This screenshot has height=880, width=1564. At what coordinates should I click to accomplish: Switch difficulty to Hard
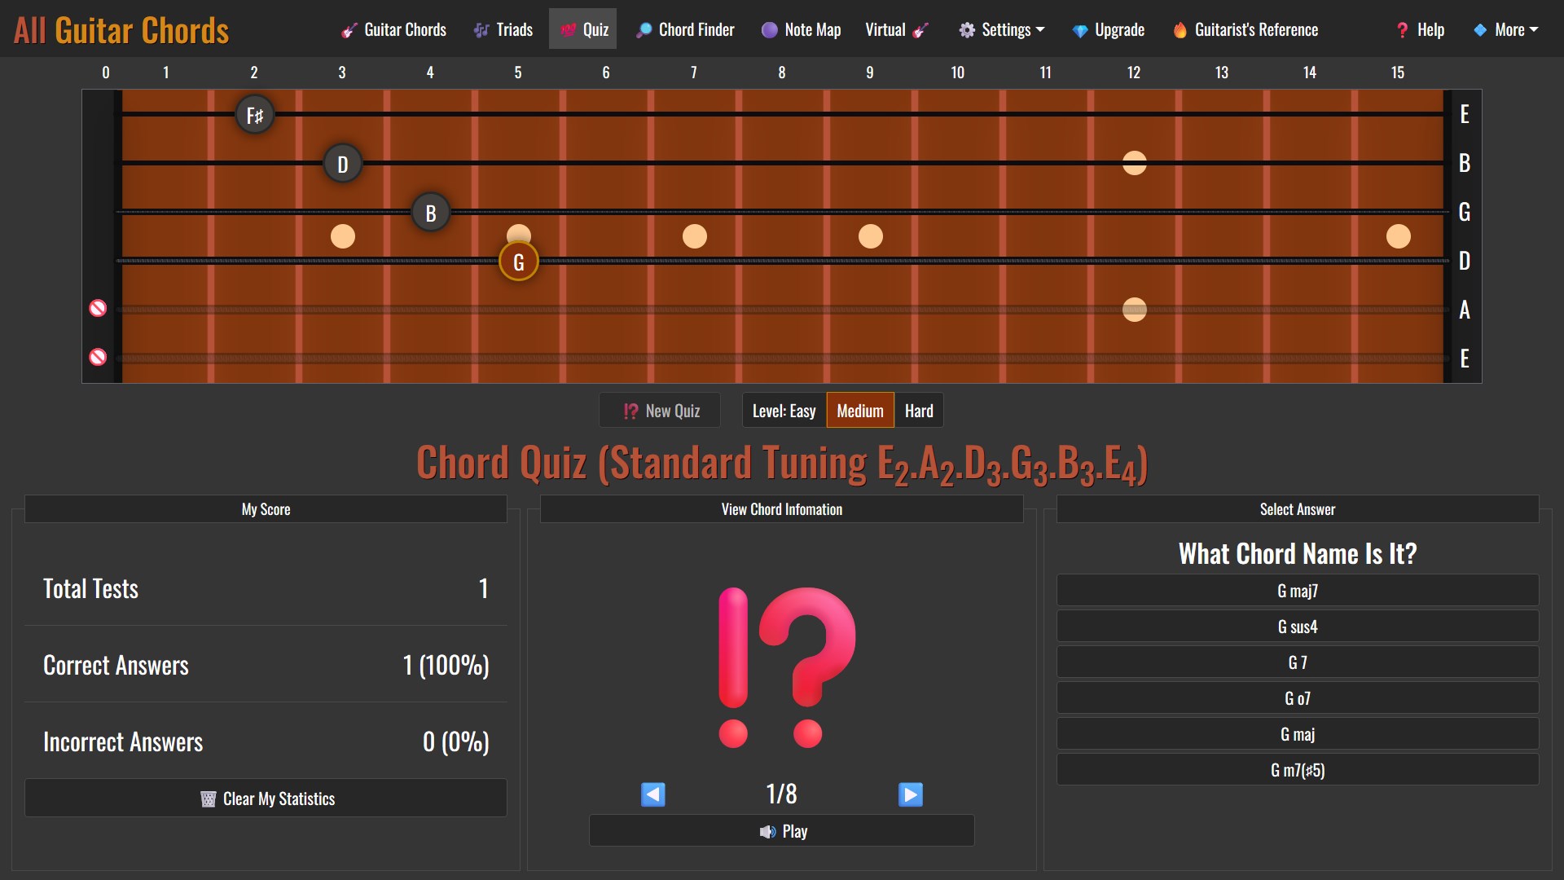coord(918,410)
